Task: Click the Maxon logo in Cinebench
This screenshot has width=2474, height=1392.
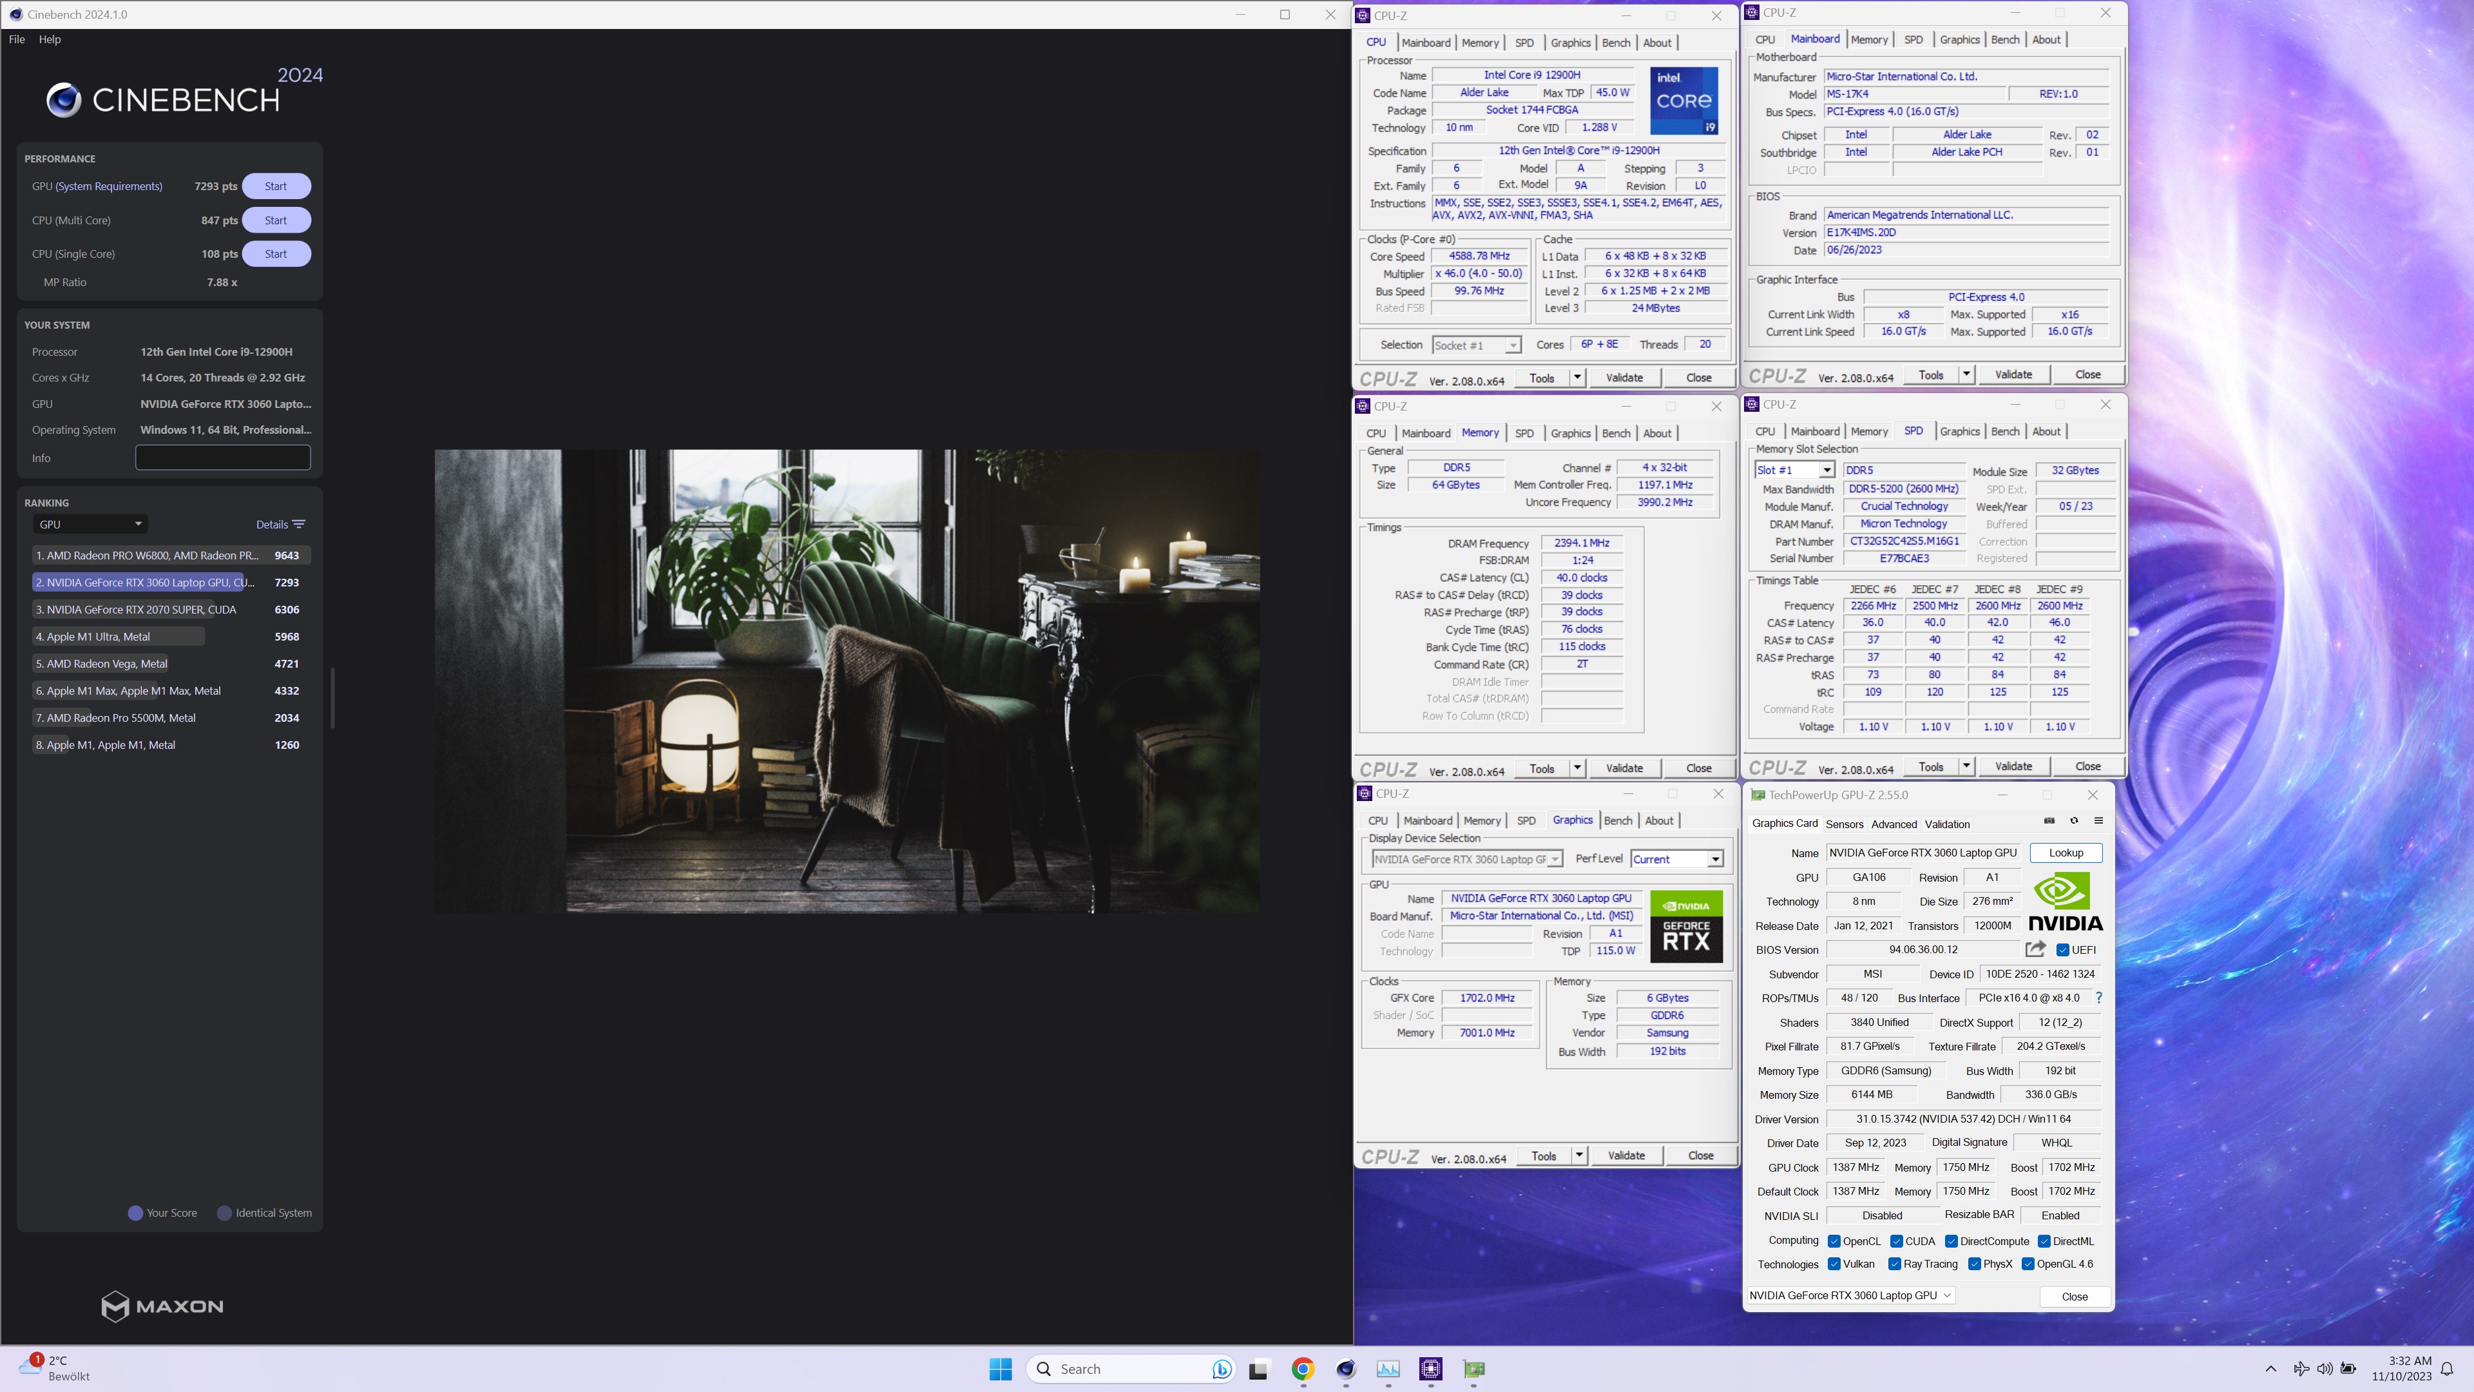Action: click(x=162, y=1306)
